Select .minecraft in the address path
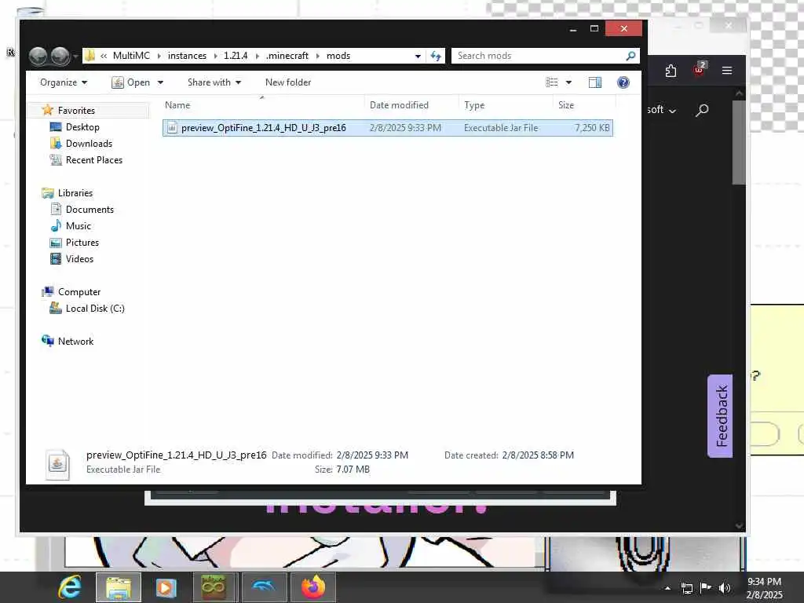 click(287, 56)
